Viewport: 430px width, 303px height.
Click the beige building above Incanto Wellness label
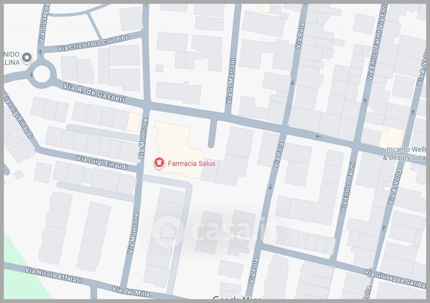click(x=392, y=137)
